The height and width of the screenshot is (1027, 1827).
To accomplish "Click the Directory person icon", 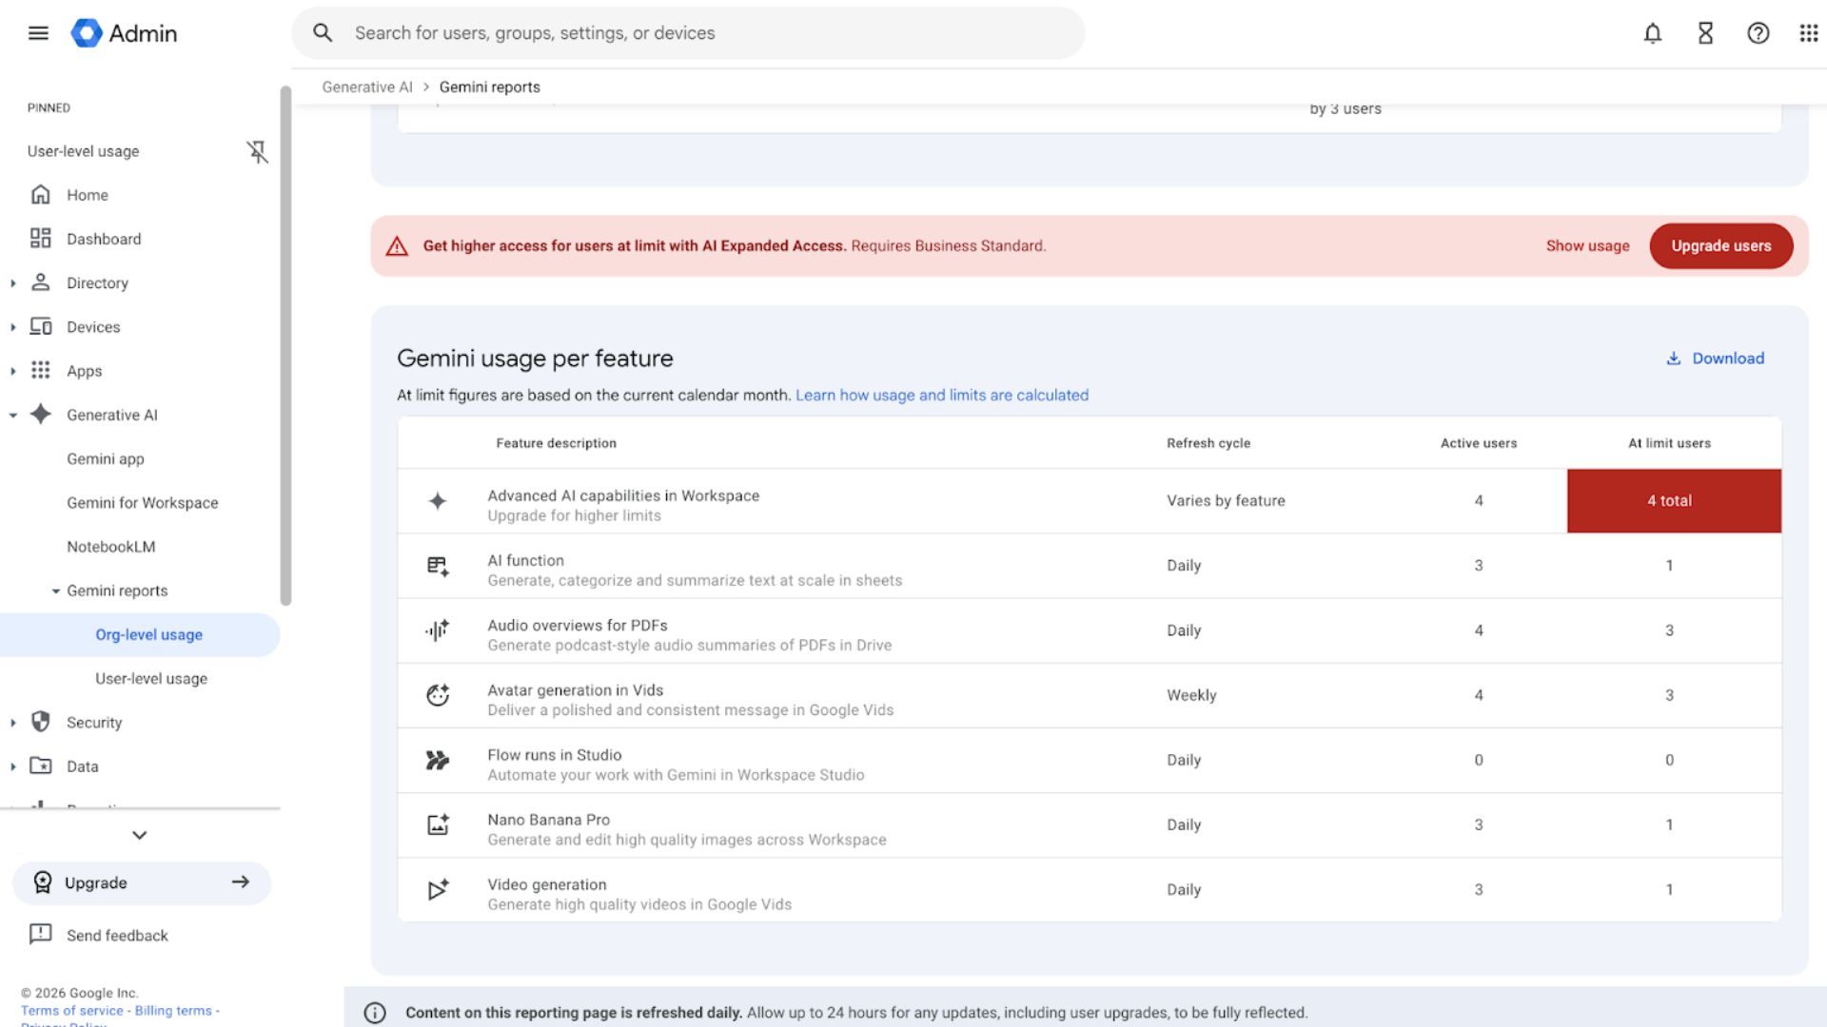I will [40, 282].
